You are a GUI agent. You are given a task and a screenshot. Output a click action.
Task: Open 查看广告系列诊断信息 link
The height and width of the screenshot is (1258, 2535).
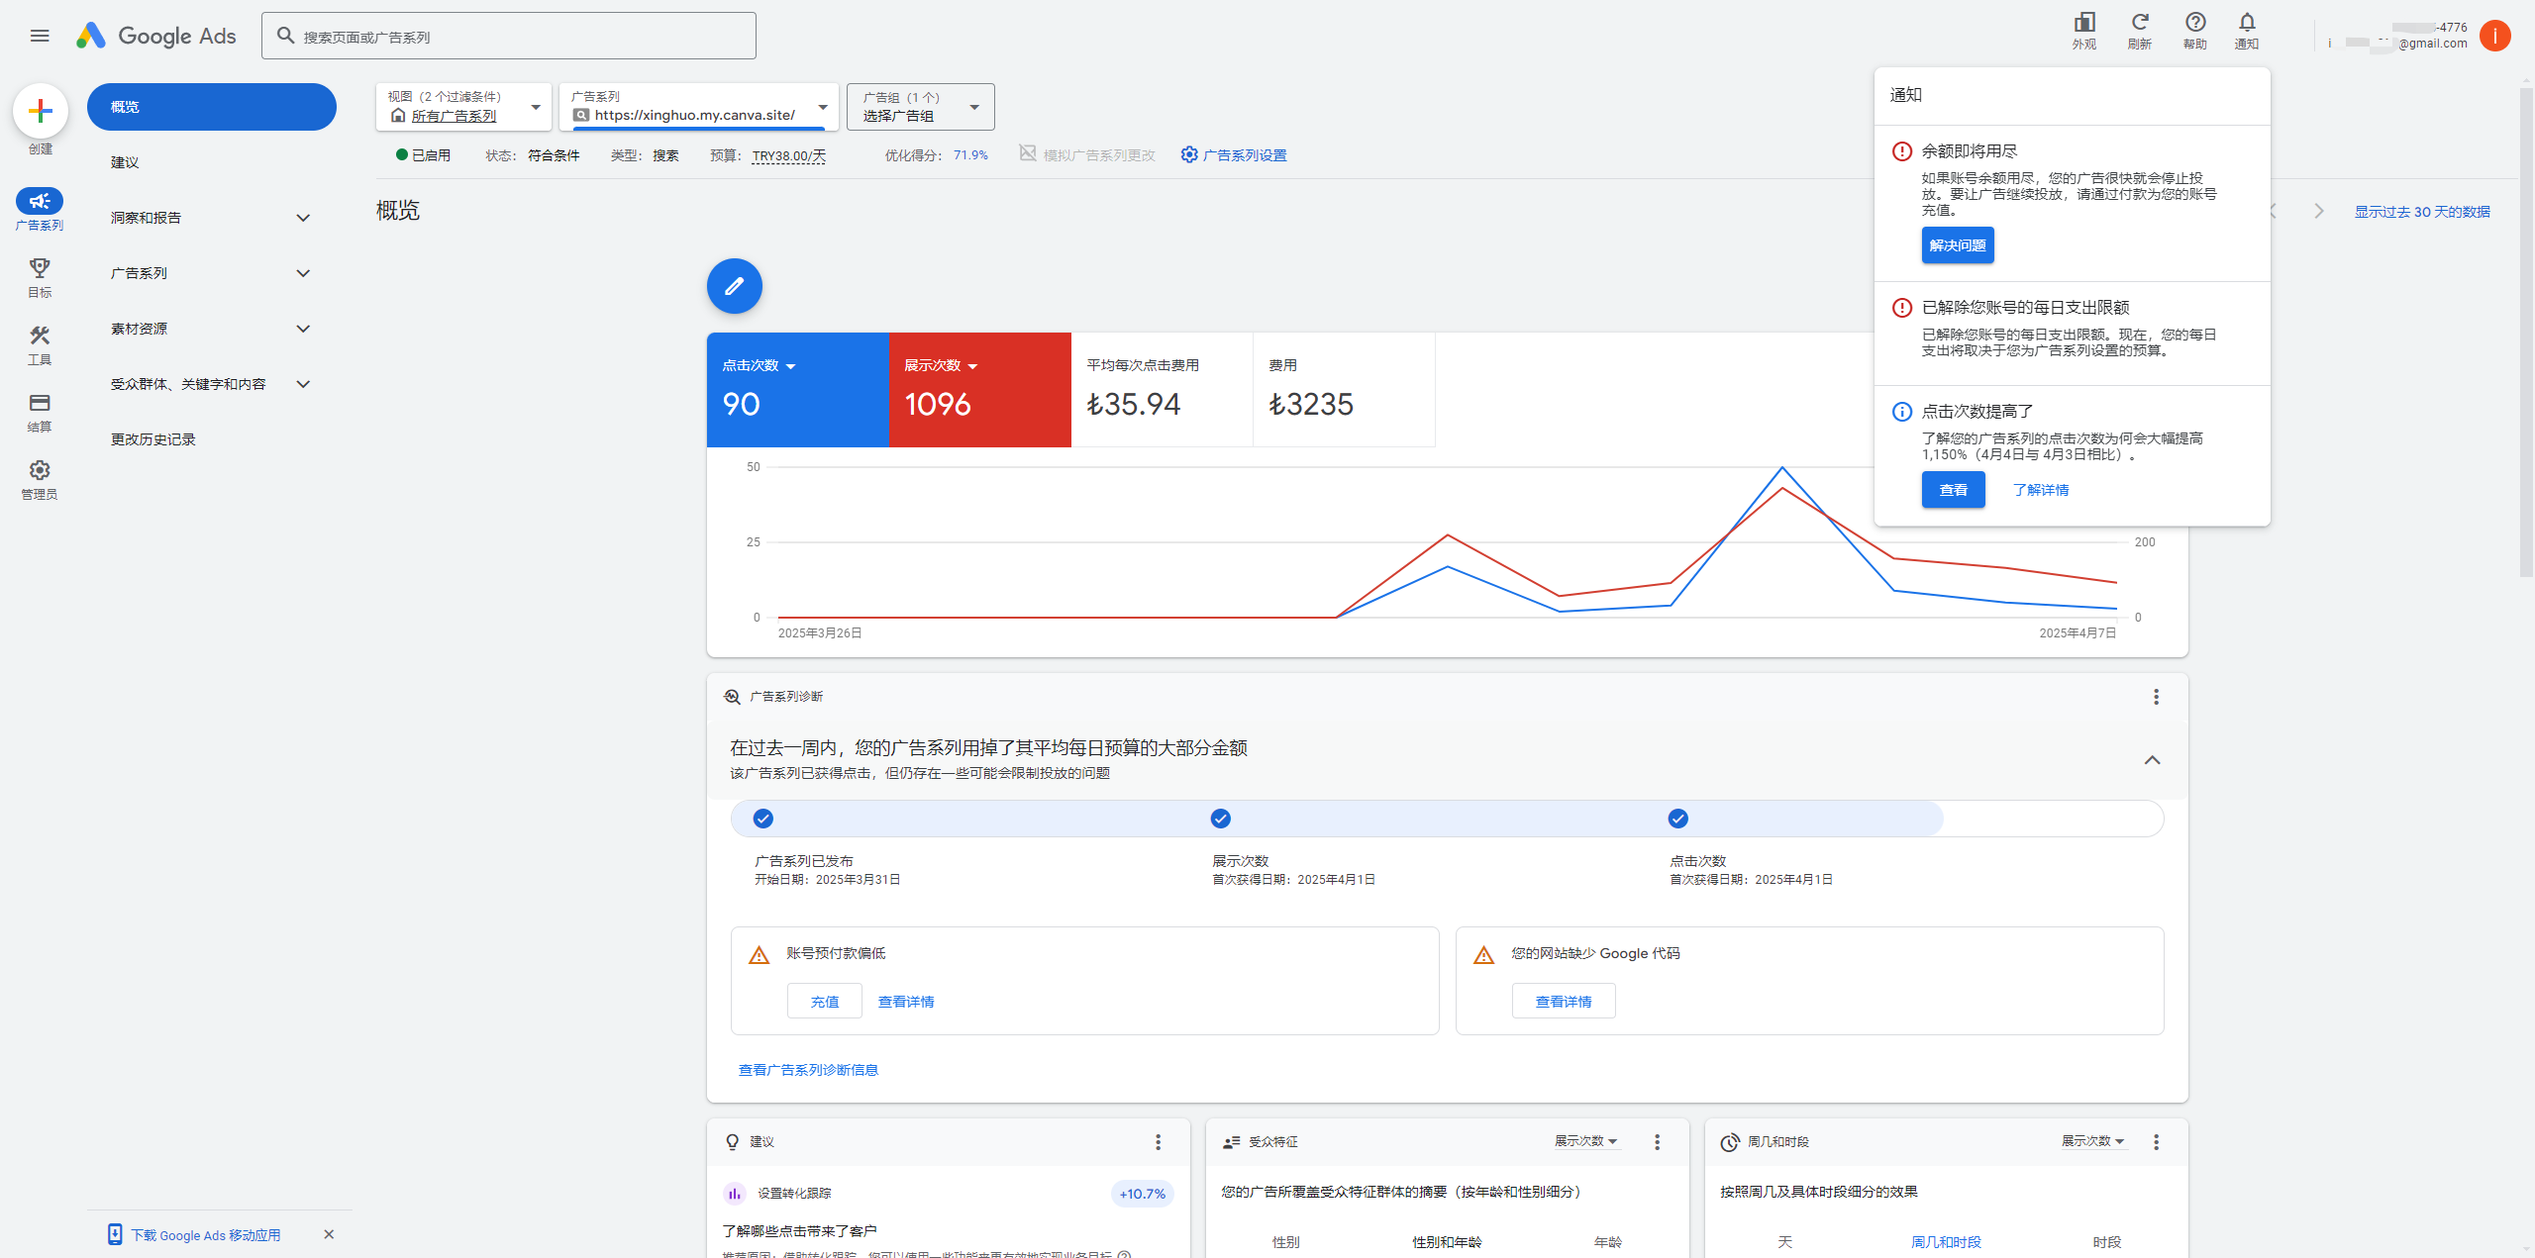pyautogui.click(x=808, y=1070)
